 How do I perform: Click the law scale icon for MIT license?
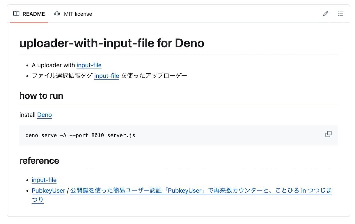[x=57, y=14]
